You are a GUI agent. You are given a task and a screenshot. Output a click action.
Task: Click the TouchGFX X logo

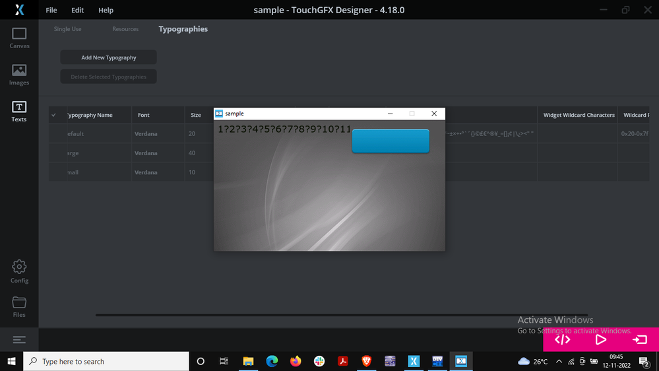point(19,10)
